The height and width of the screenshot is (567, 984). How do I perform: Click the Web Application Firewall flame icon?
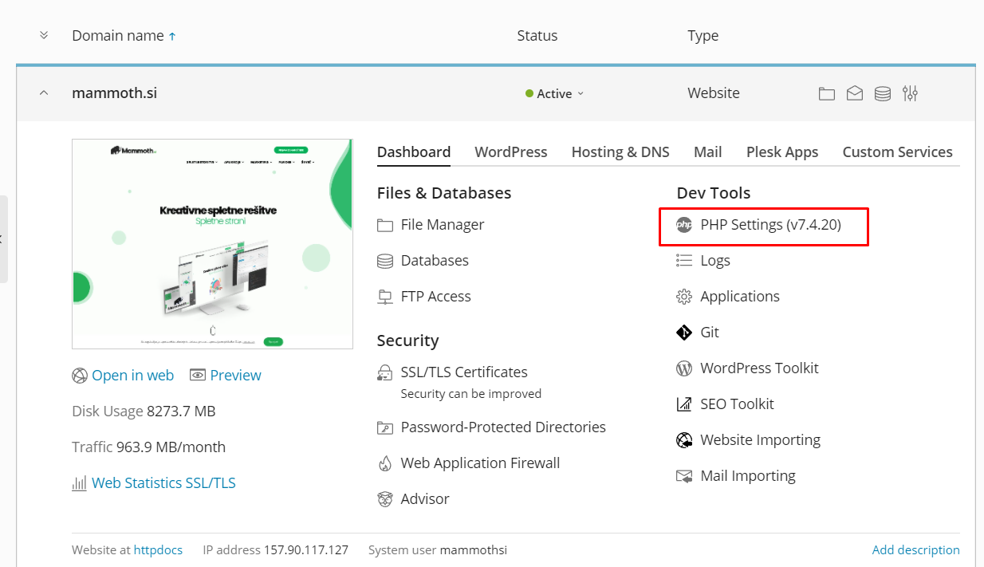click(385, 463)
